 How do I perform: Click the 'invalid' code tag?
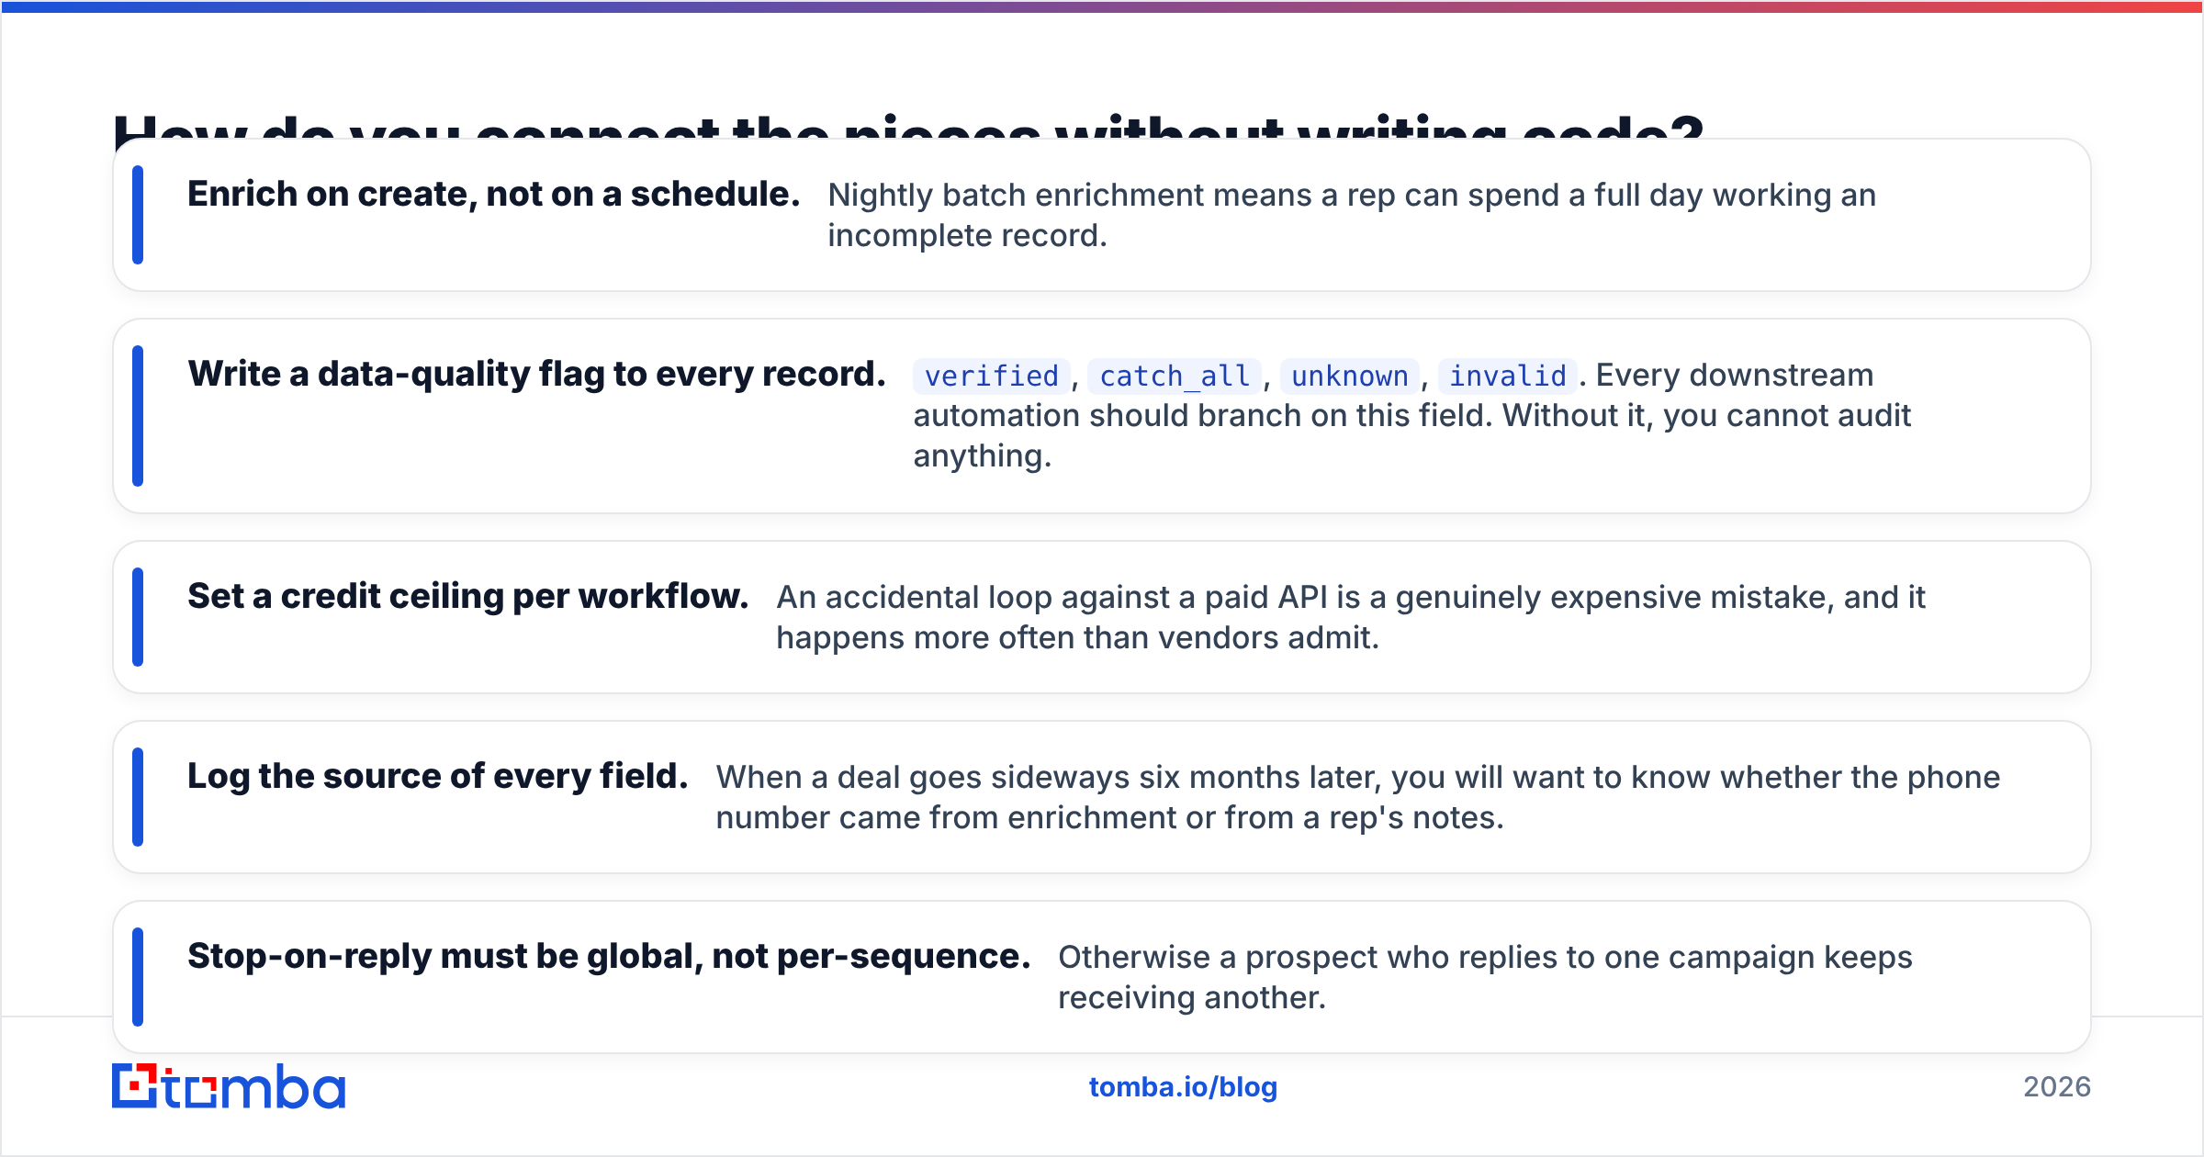(1507, 376)
